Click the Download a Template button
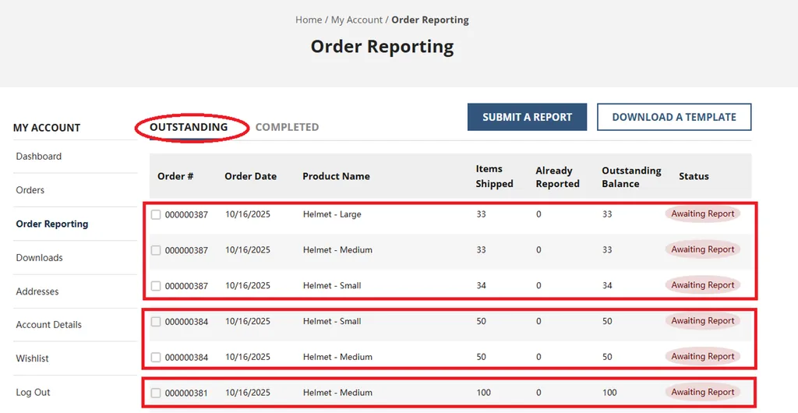Viewport: 798px width, 413px height. coord(674,117)
